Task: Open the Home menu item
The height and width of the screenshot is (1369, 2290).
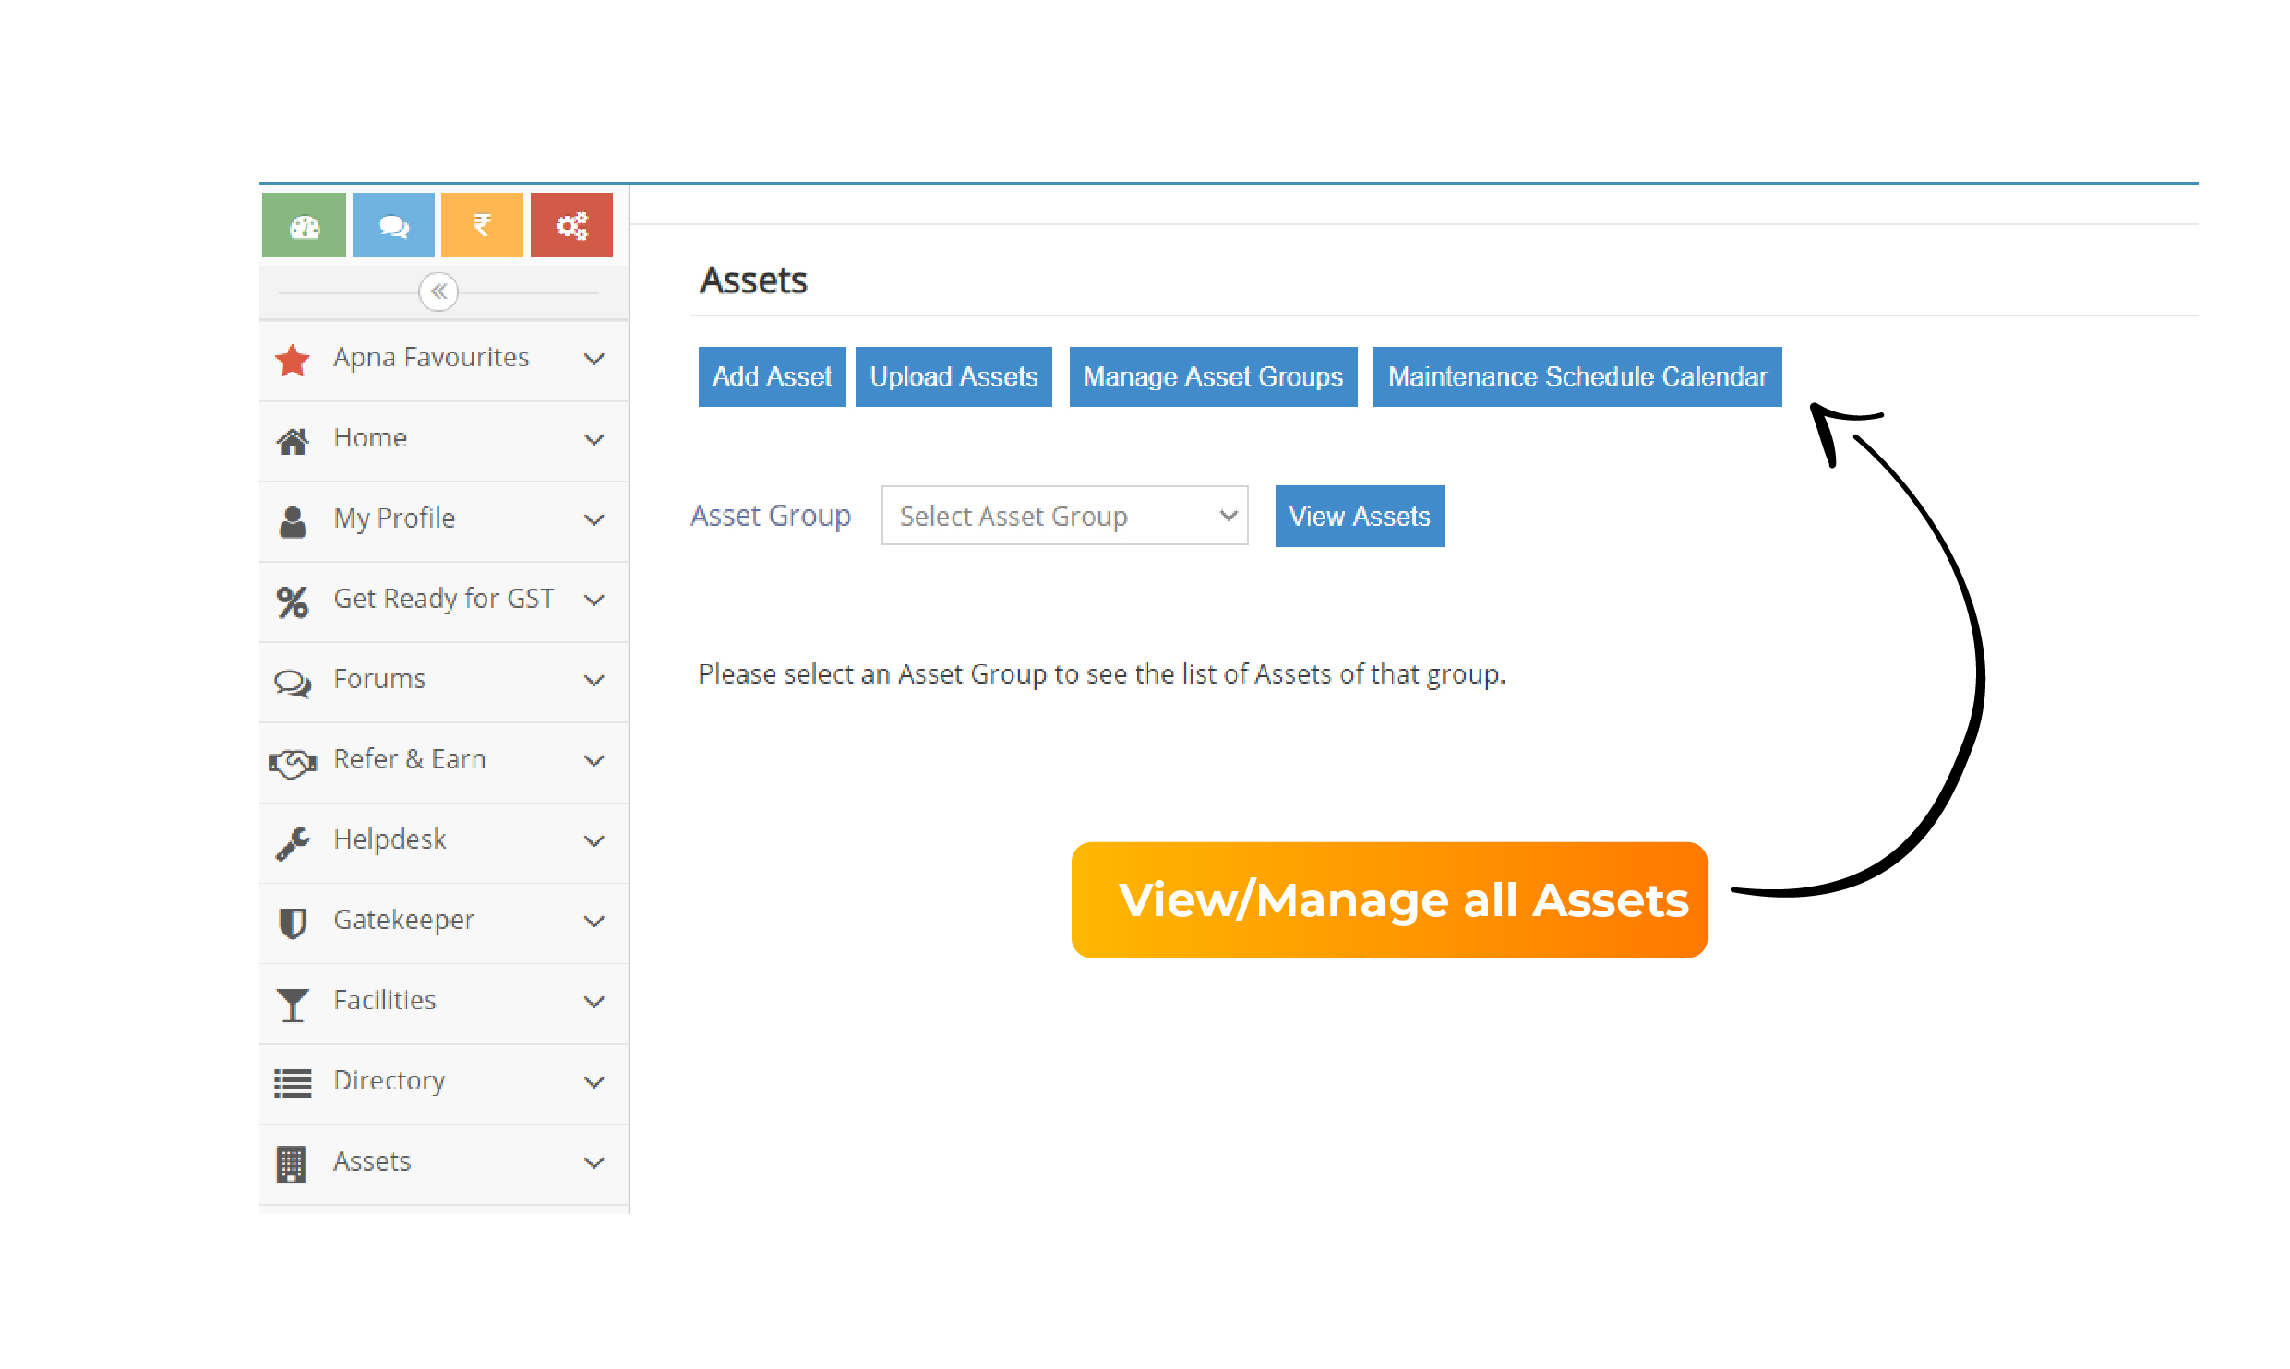Action: pos(444,441)
